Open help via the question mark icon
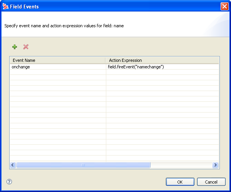This screenshot has height=192, width=231. pos(9,182)
